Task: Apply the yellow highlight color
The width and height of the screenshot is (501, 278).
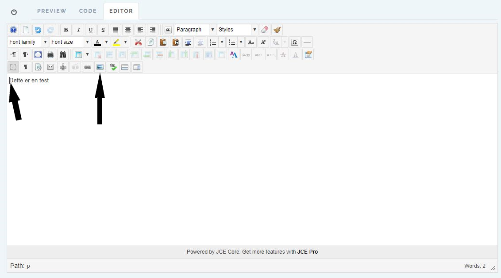Action: [116, 42]
